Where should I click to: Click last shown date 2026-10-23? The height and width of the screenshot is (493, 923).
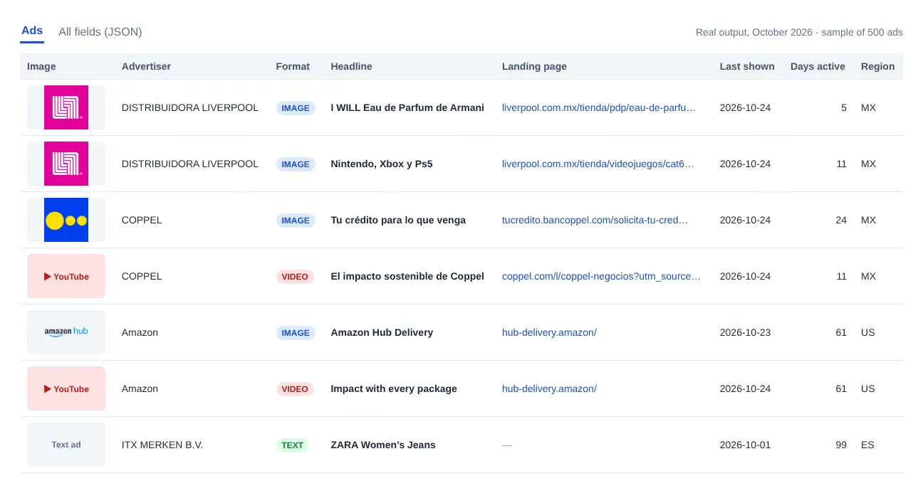point(745,333)
